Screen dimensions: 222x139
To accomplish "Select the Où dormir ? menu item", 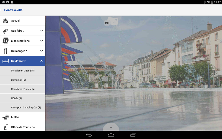I will pyautogui.click(x=22, y=61).
